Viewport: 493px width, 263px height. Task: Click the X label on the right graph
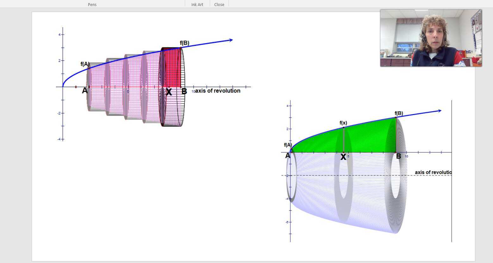point(343,156)
